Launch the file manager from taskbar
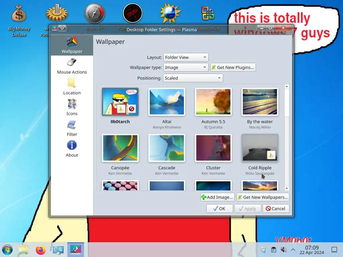Screen dimensions: 343x257 tap(23, 250)
